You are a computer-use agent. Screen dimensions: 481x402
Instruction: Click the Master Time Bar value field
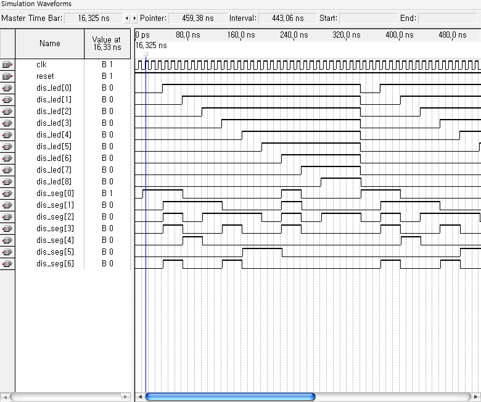(93, 18)
